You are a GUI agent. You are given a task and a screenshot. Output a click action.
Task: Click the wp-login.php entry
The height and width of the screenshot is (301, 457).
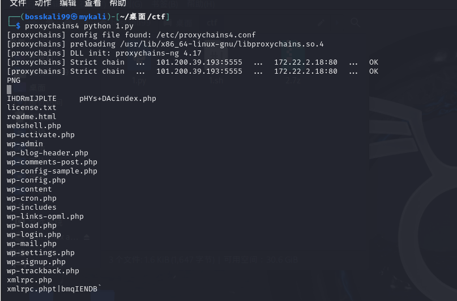click(x=34, y=235)
